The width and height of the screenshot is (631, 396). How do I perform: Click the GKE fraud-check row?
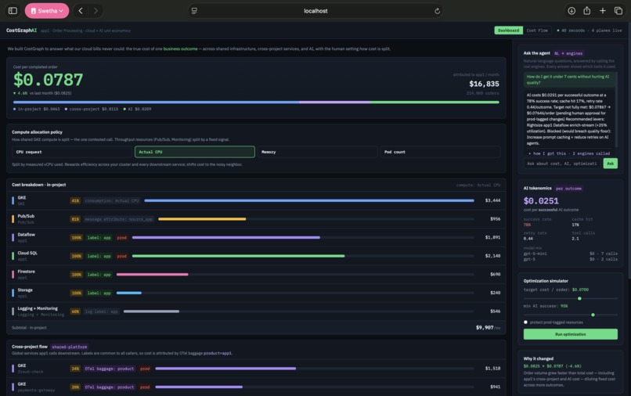[256, 369]
